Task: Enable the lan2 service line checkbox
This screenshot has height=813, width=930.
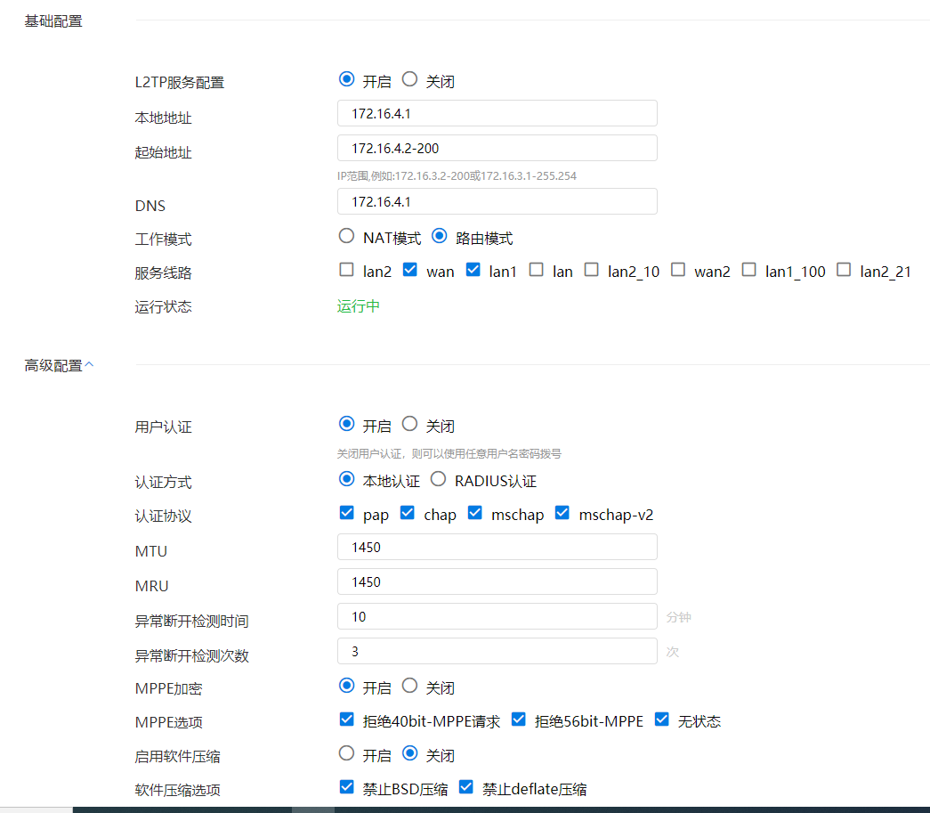Action: coord(347,270)
